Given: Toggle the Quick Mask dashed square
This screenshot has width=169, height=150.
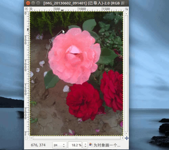Looking at the screenshot, I should point(26,138).
